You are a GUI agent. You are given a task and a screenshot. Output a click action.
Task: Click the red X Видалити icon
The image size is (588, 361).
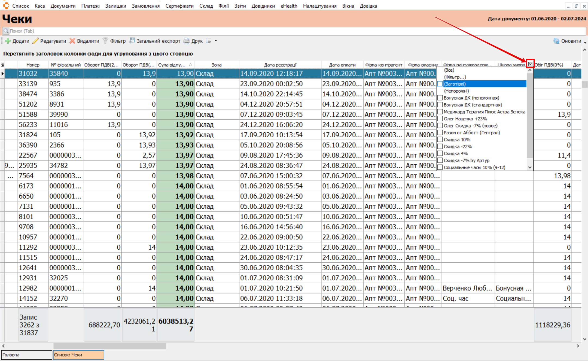tap(72, 41)
